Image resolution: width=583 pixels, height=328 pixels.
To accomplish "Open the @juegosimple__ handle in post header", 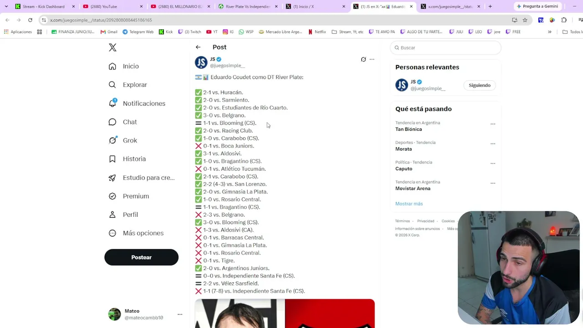I will [227, 66].
